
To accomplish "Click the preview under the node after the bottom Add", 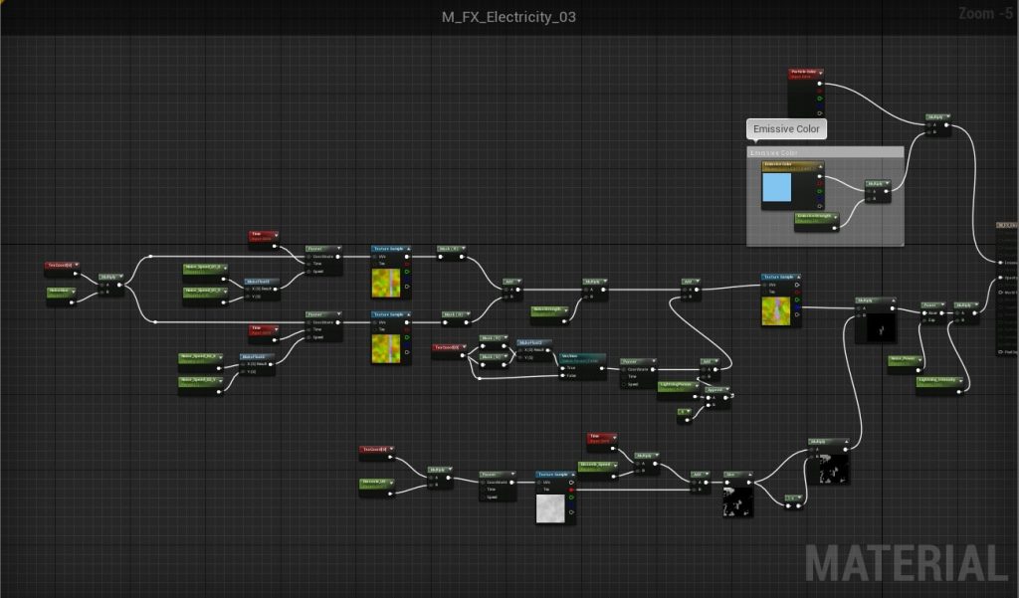I will [738, 501].
